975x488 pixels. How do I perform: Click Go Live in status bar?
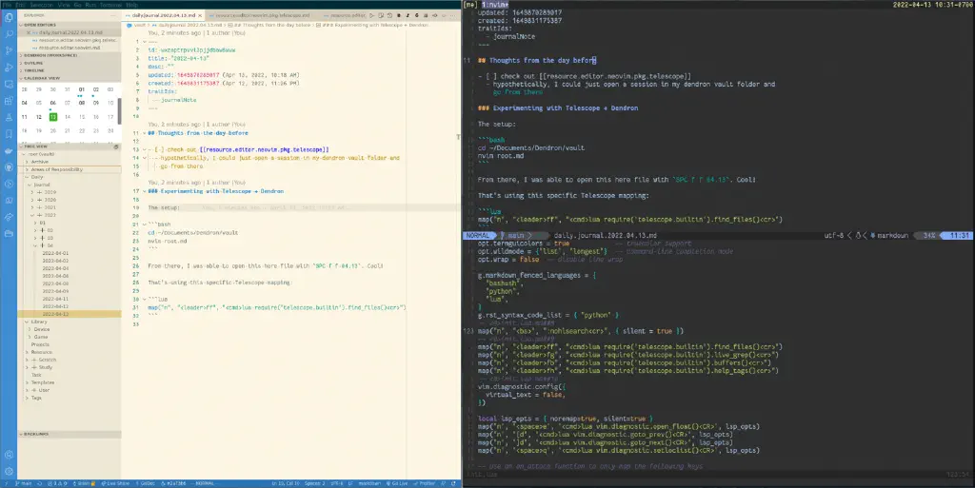click(x=396, y=483)
